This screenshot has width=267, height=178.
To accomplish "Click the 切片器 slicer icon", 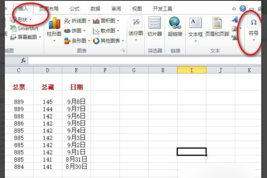I will (x=154, y=23).
